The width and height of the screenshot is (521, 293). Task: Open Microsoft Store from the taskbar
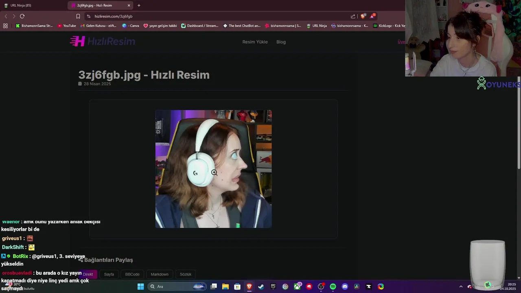pyautogui.click(x=237, y=286)
